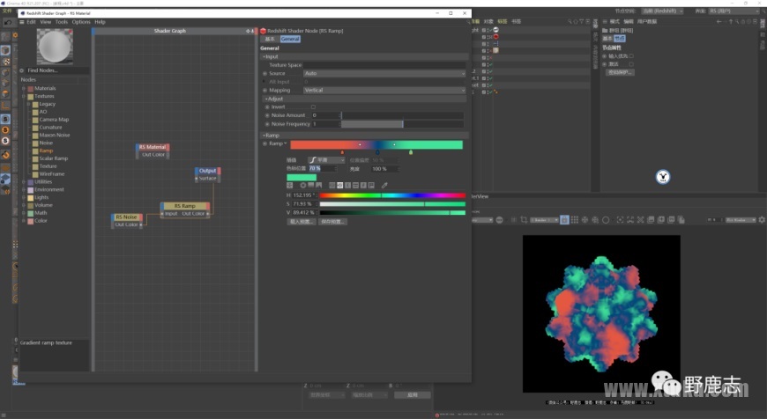Click the Redshift Shader Node red icon
767x419 pixels.
264,31
